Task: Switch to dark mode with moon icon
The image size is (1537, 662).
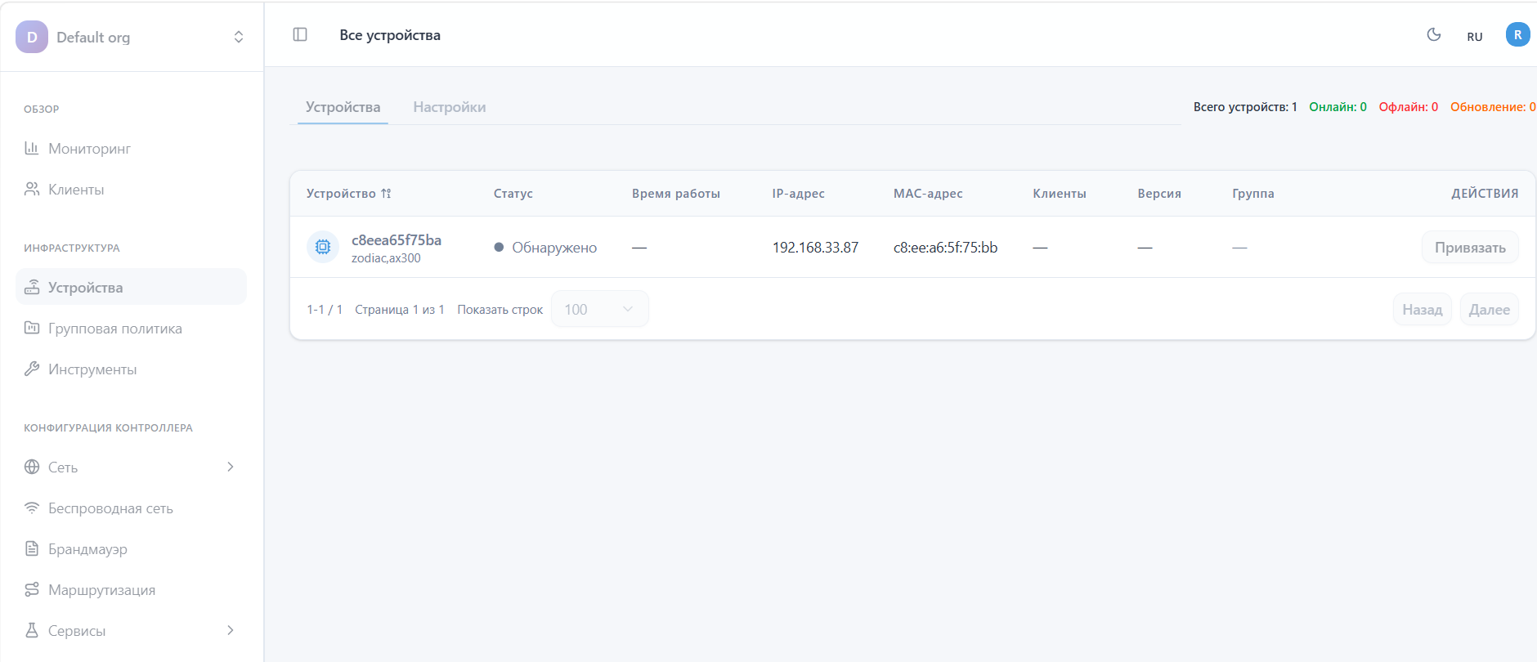Action: pyautogui.click(x=1433, y=34)
